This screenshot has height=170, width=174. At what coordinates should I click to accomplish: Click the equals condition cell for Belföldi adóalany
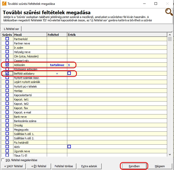click(57, 73)
